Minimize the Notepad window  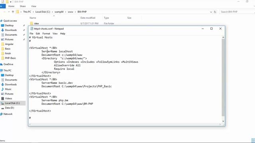(x=203, y=29)
